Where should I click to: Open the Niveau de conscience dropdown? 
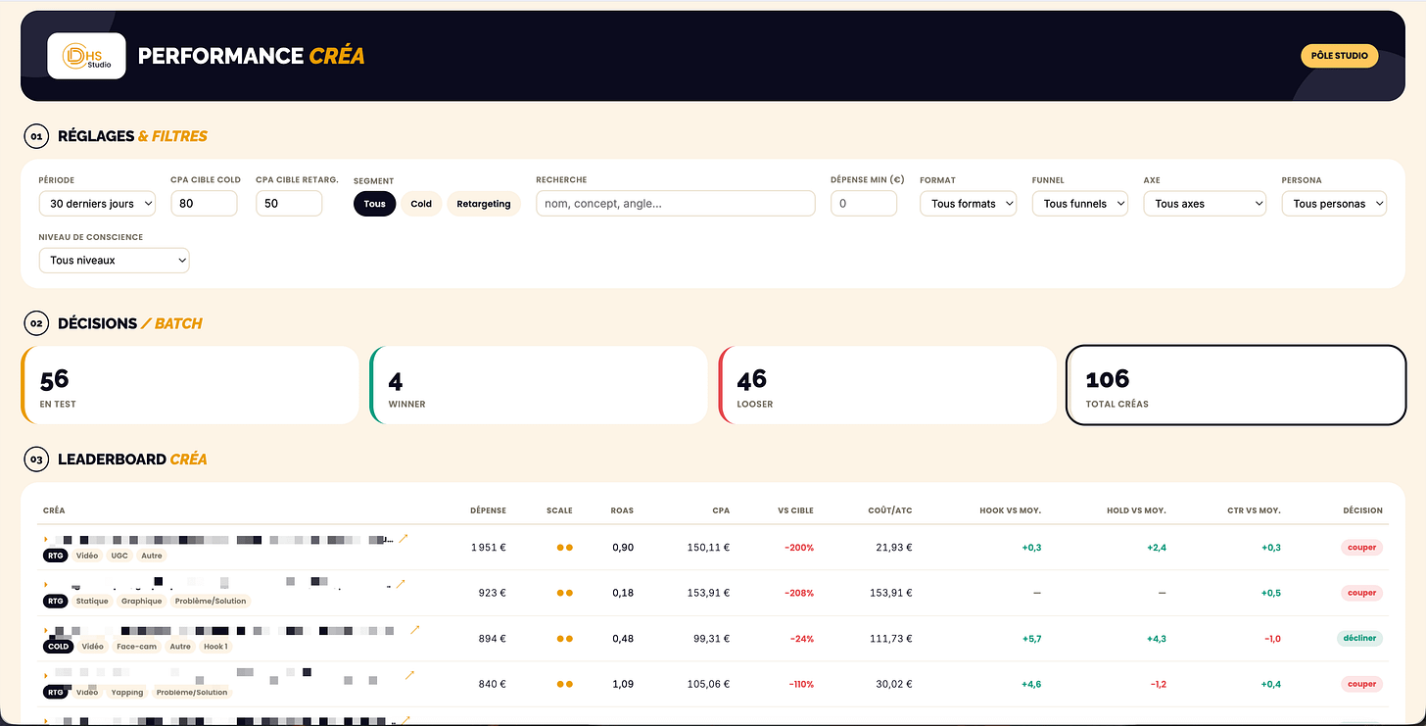114,261
